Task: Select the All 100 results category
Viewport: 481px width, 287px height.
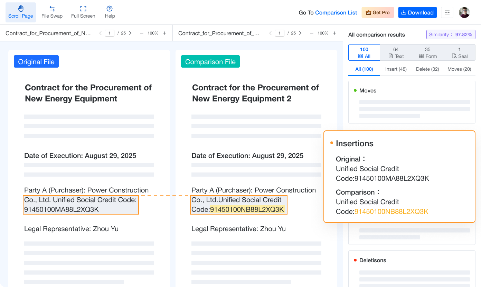Action: pyautogui.click(x=364, y=52)
